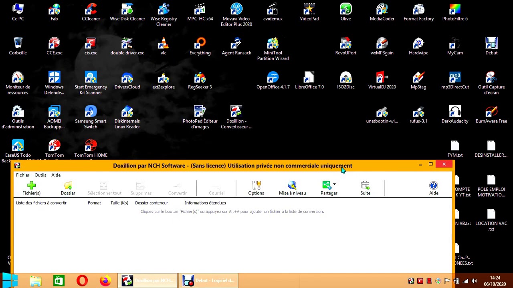The width and height of the screenshot is (513, 288).
Task: Select the Mp3tag desktop icon
Action: click(418, 80)
